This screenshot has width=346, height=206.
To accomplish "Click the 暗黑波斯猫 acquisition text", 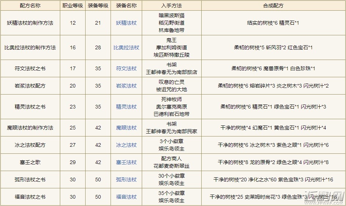I will tap(172, 15).
